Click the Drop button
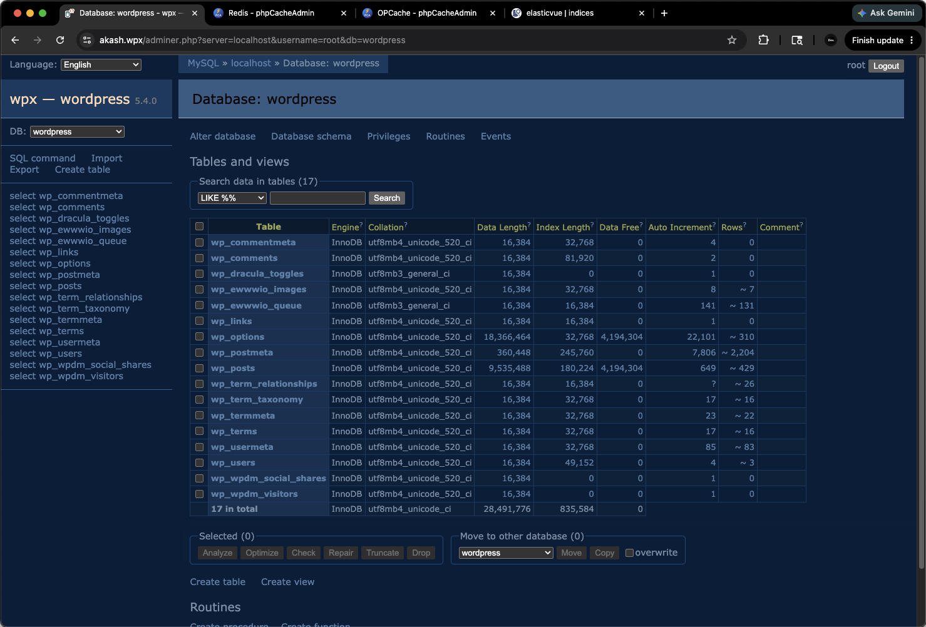This screenshot has height=627, width=926. pos(421,553)
